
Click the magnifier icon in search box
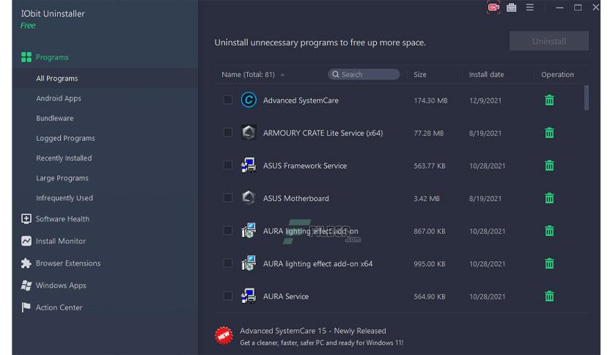point(335,74)
